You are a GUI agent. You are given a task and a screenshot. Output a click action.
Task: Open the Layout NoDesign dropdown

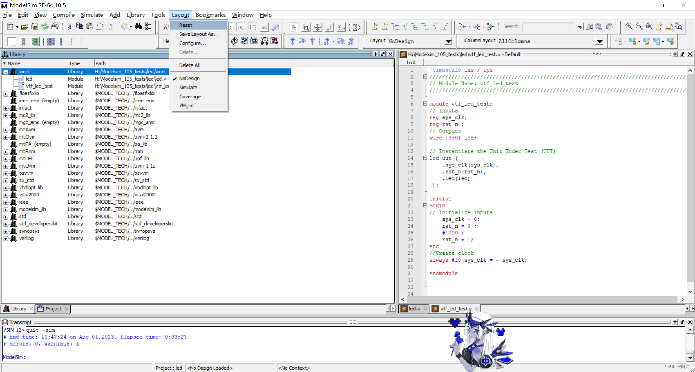coord(448,41)
